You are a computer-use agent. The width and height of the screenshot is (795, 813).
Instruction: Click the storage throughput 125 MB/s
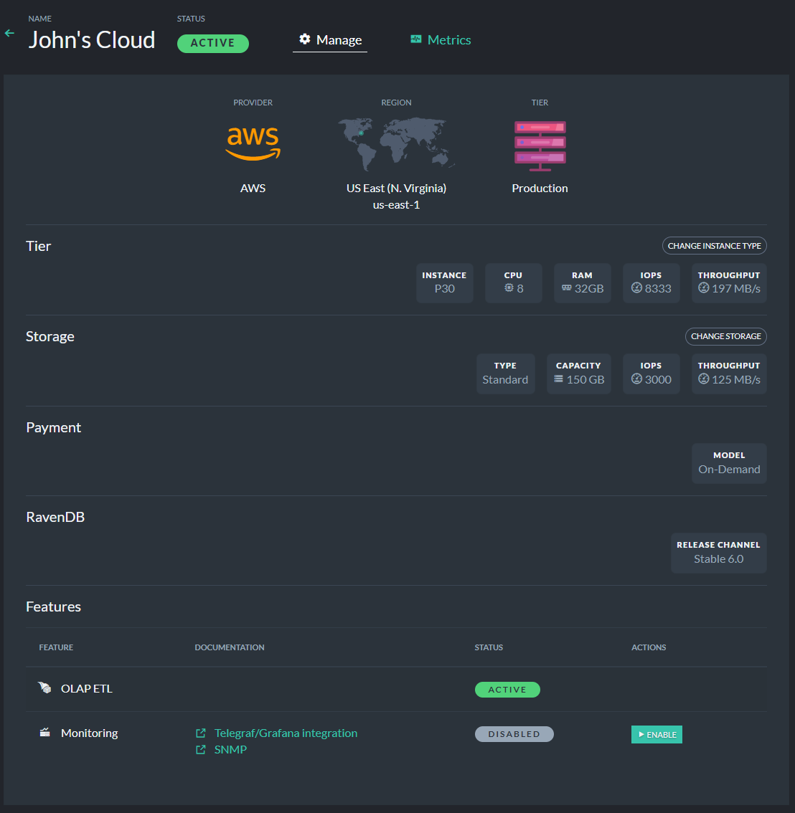[736, 379]
